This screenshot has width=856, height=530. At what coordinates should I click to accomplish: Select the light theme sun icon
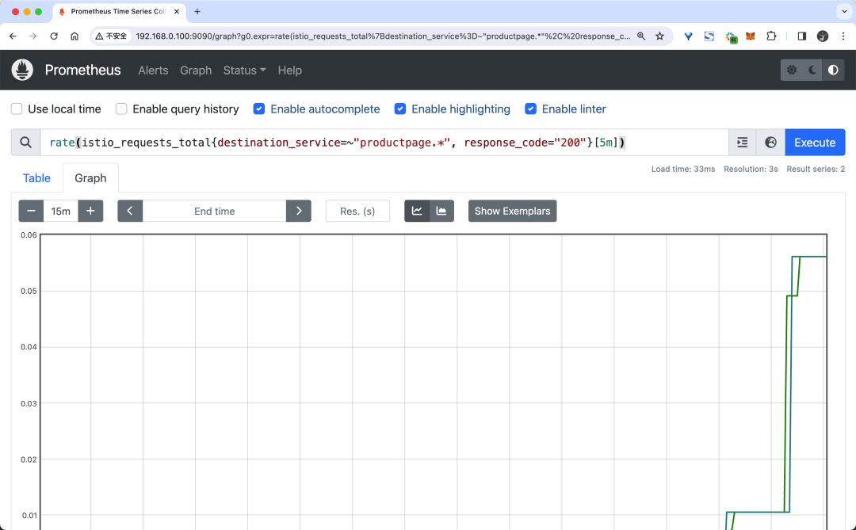pyautogui.click(x=792, y=70)
